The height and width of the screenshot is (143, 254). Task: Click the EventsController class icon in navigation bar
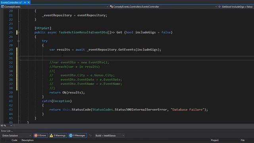tap(111, 7)
